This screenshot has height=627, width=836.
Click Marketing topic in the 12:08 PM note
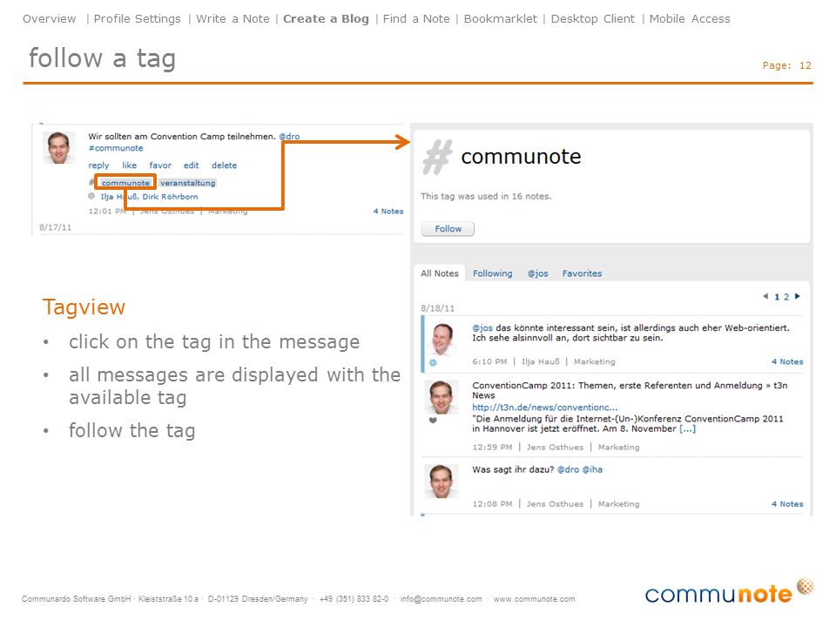coord(618,504)
